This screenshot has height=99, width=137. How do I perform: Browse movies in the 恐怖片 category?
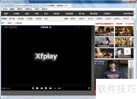[x=109, y=19]
